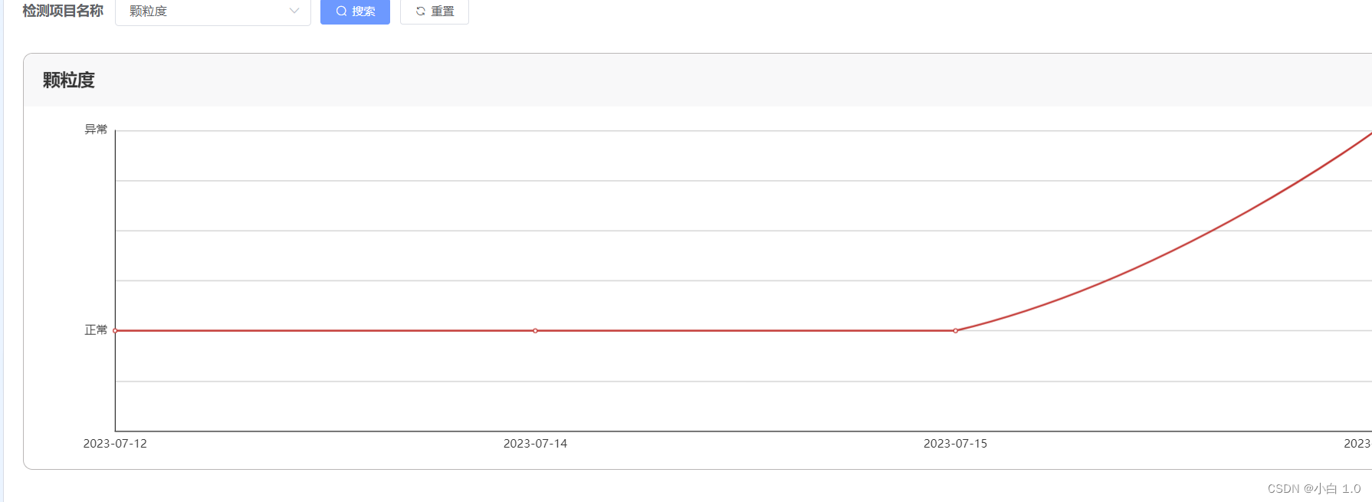Image resolution: width=1372 pixels, height=502 pixels.
Task: Click the chart data point at 2023-07-14
Action: click(x=535, y=331)
